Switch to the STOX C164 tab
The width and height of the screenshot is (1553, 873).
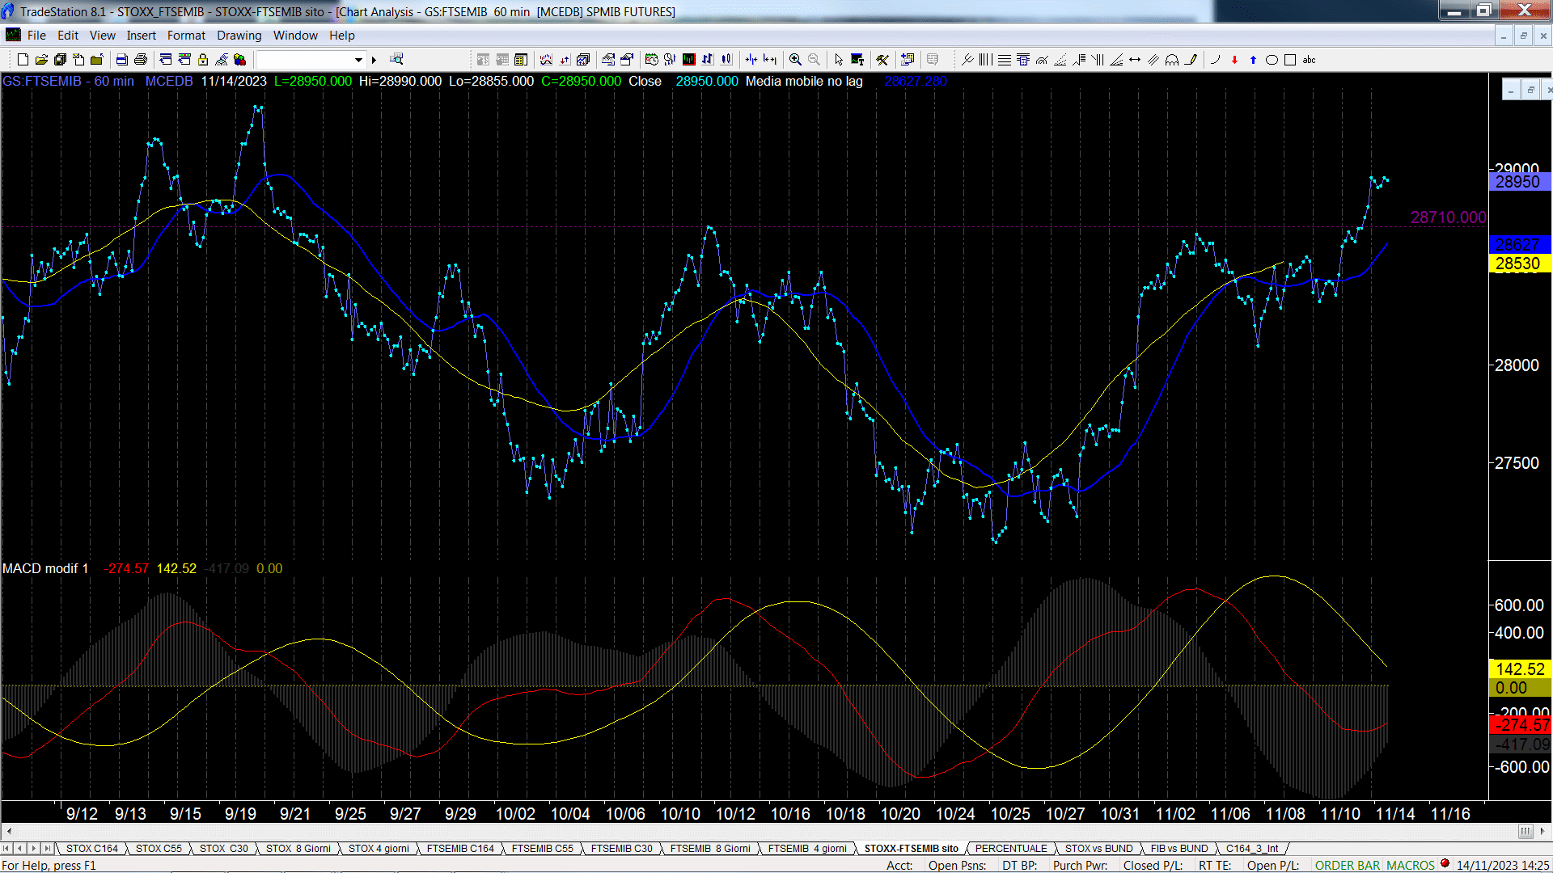coord(91,848)
